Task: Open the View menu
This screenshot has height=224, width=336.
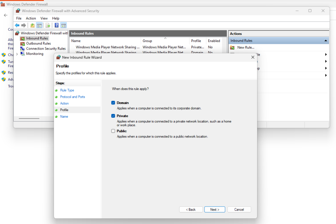Action: [44, 18]
